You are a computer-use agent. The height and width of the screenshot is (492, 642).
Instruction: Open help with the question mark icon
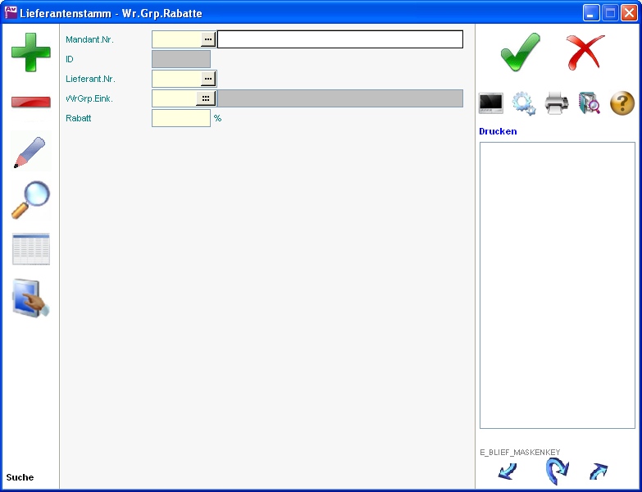click(x=622, y=103)
